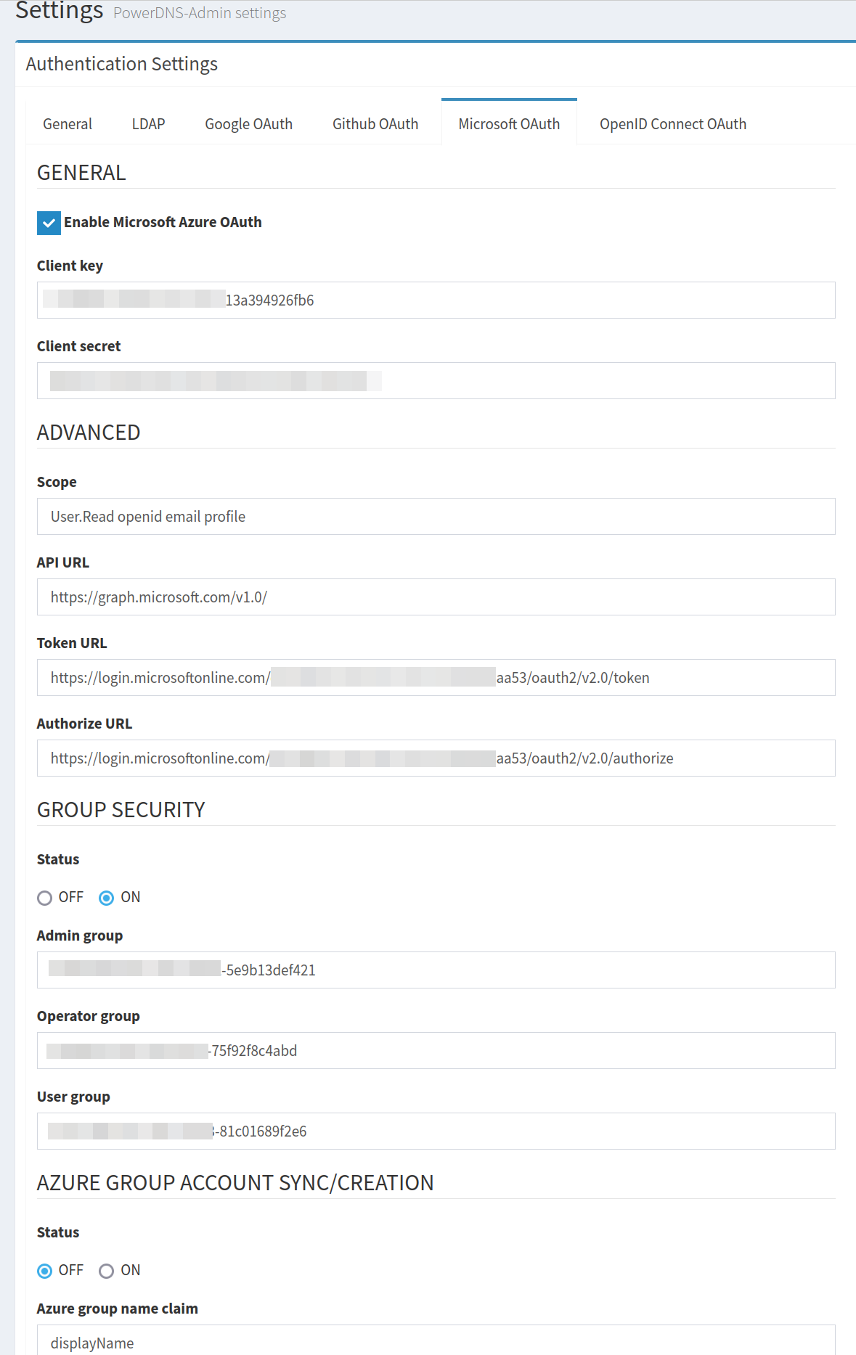Open the LDAP settings tab
Viewport: 856px width, 1355px height.
[147, 123]
